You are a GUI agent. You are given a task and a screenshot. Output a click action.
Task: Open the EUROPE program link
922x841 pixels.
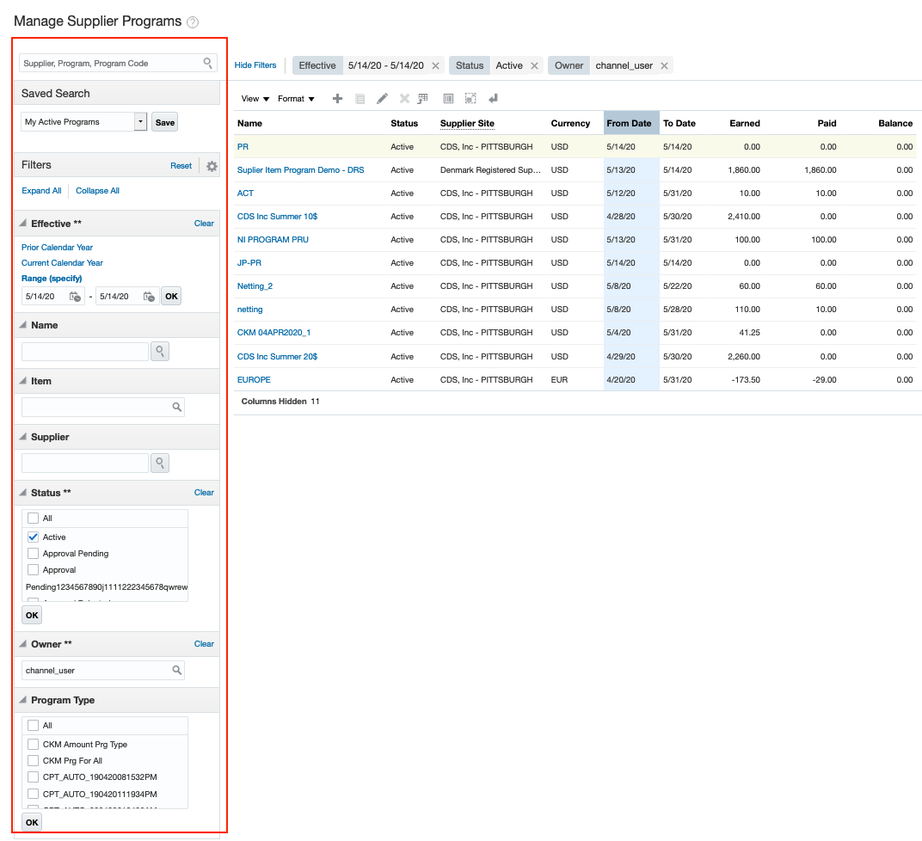click(x=254, y=379)
